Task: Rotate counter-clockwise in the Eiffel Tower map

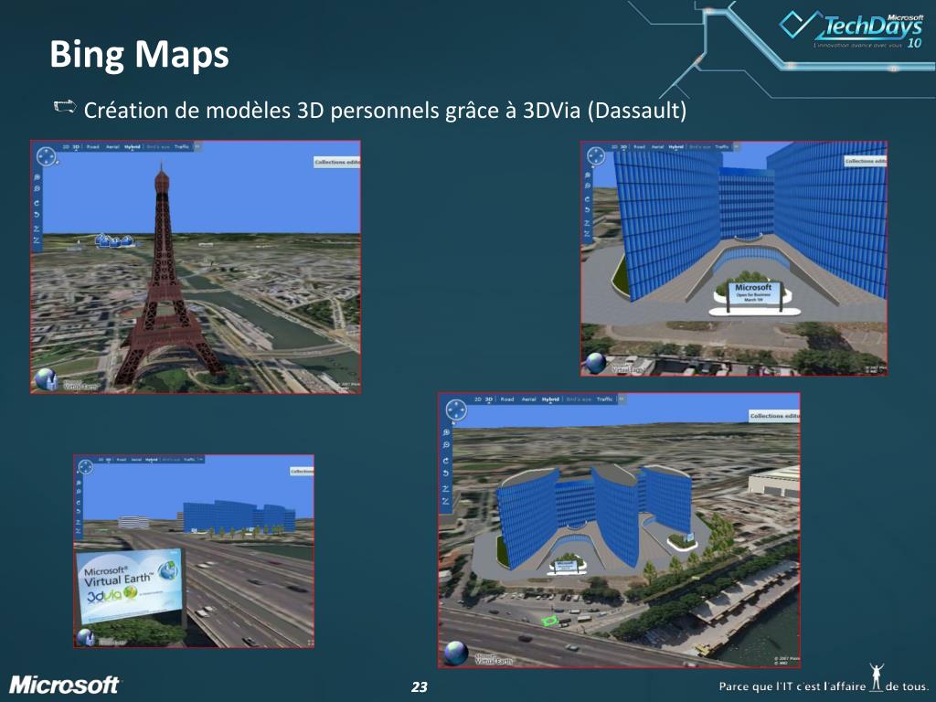Action: (37, 214)
